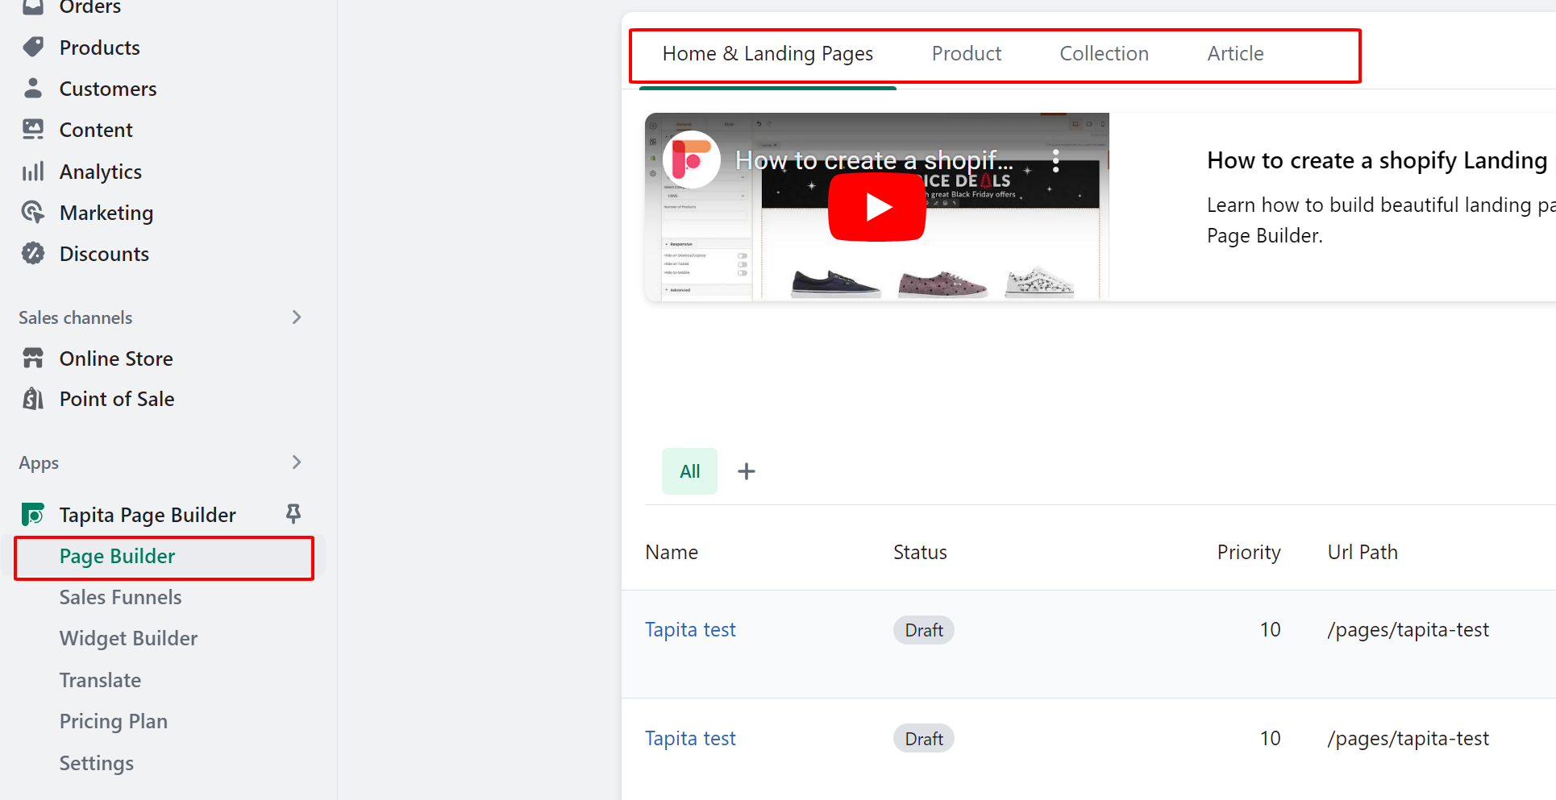The width and height of the screenshot is (1556, 800).
Task: Click the 'Sales channels' section label
Action: point(76,318)
